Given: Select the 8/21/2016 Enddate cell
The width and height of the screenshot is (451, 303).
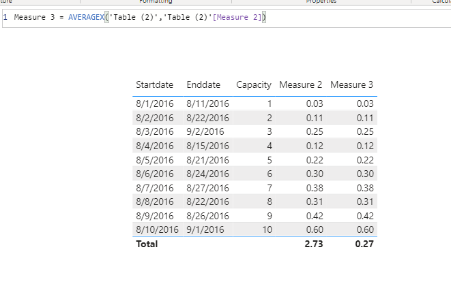Looking at the screenshot, I should click(x=207, y=160).
